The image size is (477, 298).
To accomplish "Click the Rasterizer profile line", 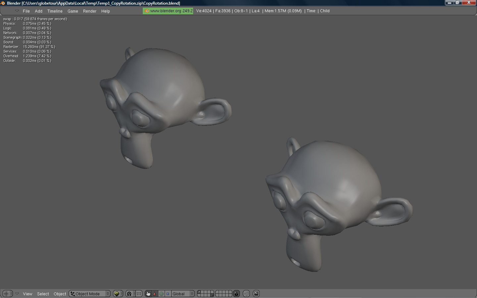I will pyautogui.click(x=29, y=47).
